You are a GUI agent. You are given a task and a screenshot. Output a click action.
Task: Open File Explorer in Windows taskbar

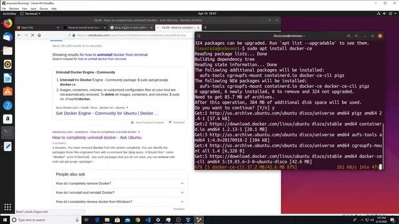tap(107, 220)
